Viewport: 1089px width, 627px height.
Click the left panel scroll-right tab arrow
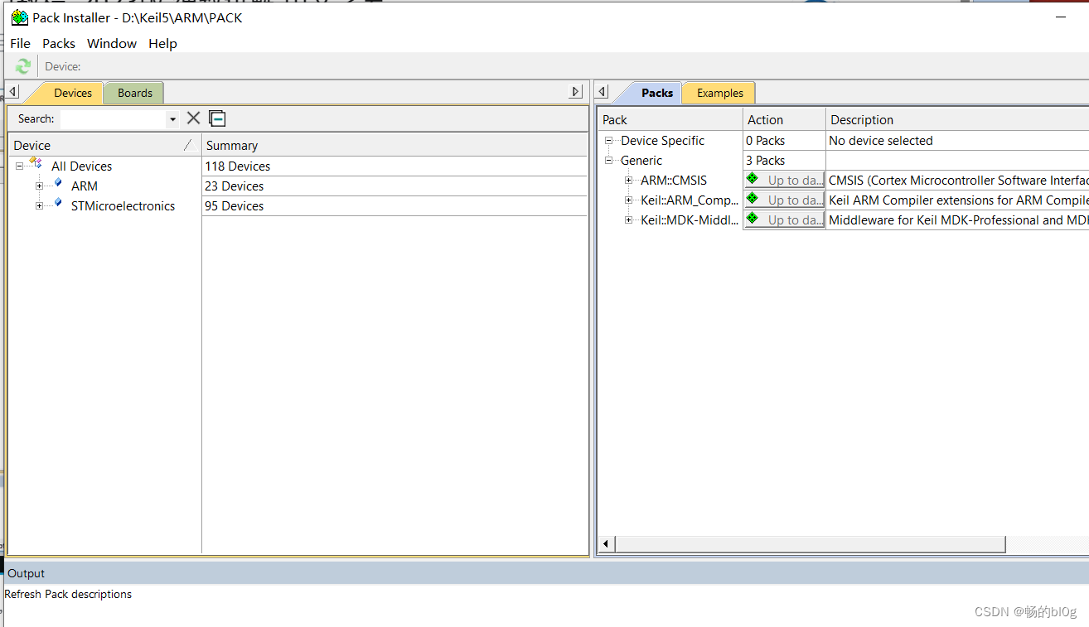tap(577, 92)
